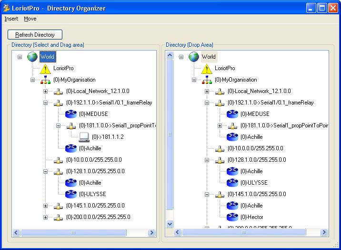Image resolution: width=341 pixels, height=250 pixels.
Task: Click the World globe icon in drop area
Action: tap(194, 57)
